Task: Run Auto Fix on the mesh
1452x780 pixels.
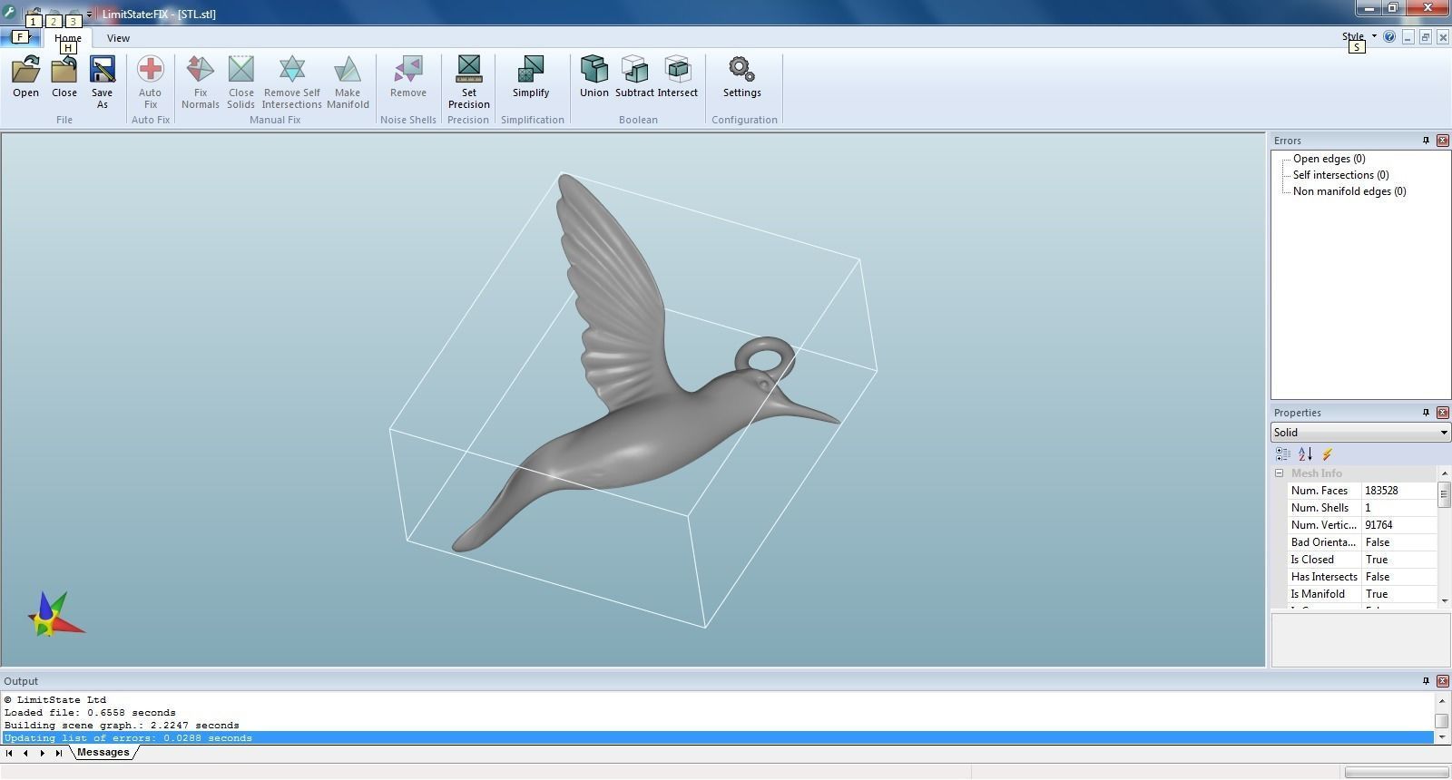Action: [151, 82]
